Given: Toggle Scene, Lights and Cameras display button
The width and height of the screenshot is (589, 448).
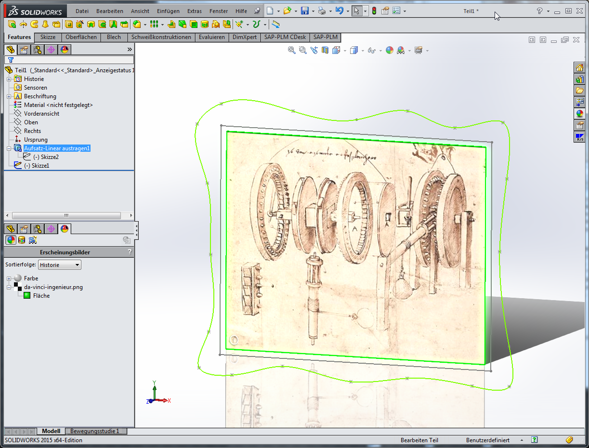Looking at the screenshot, I should click(32, 240).
